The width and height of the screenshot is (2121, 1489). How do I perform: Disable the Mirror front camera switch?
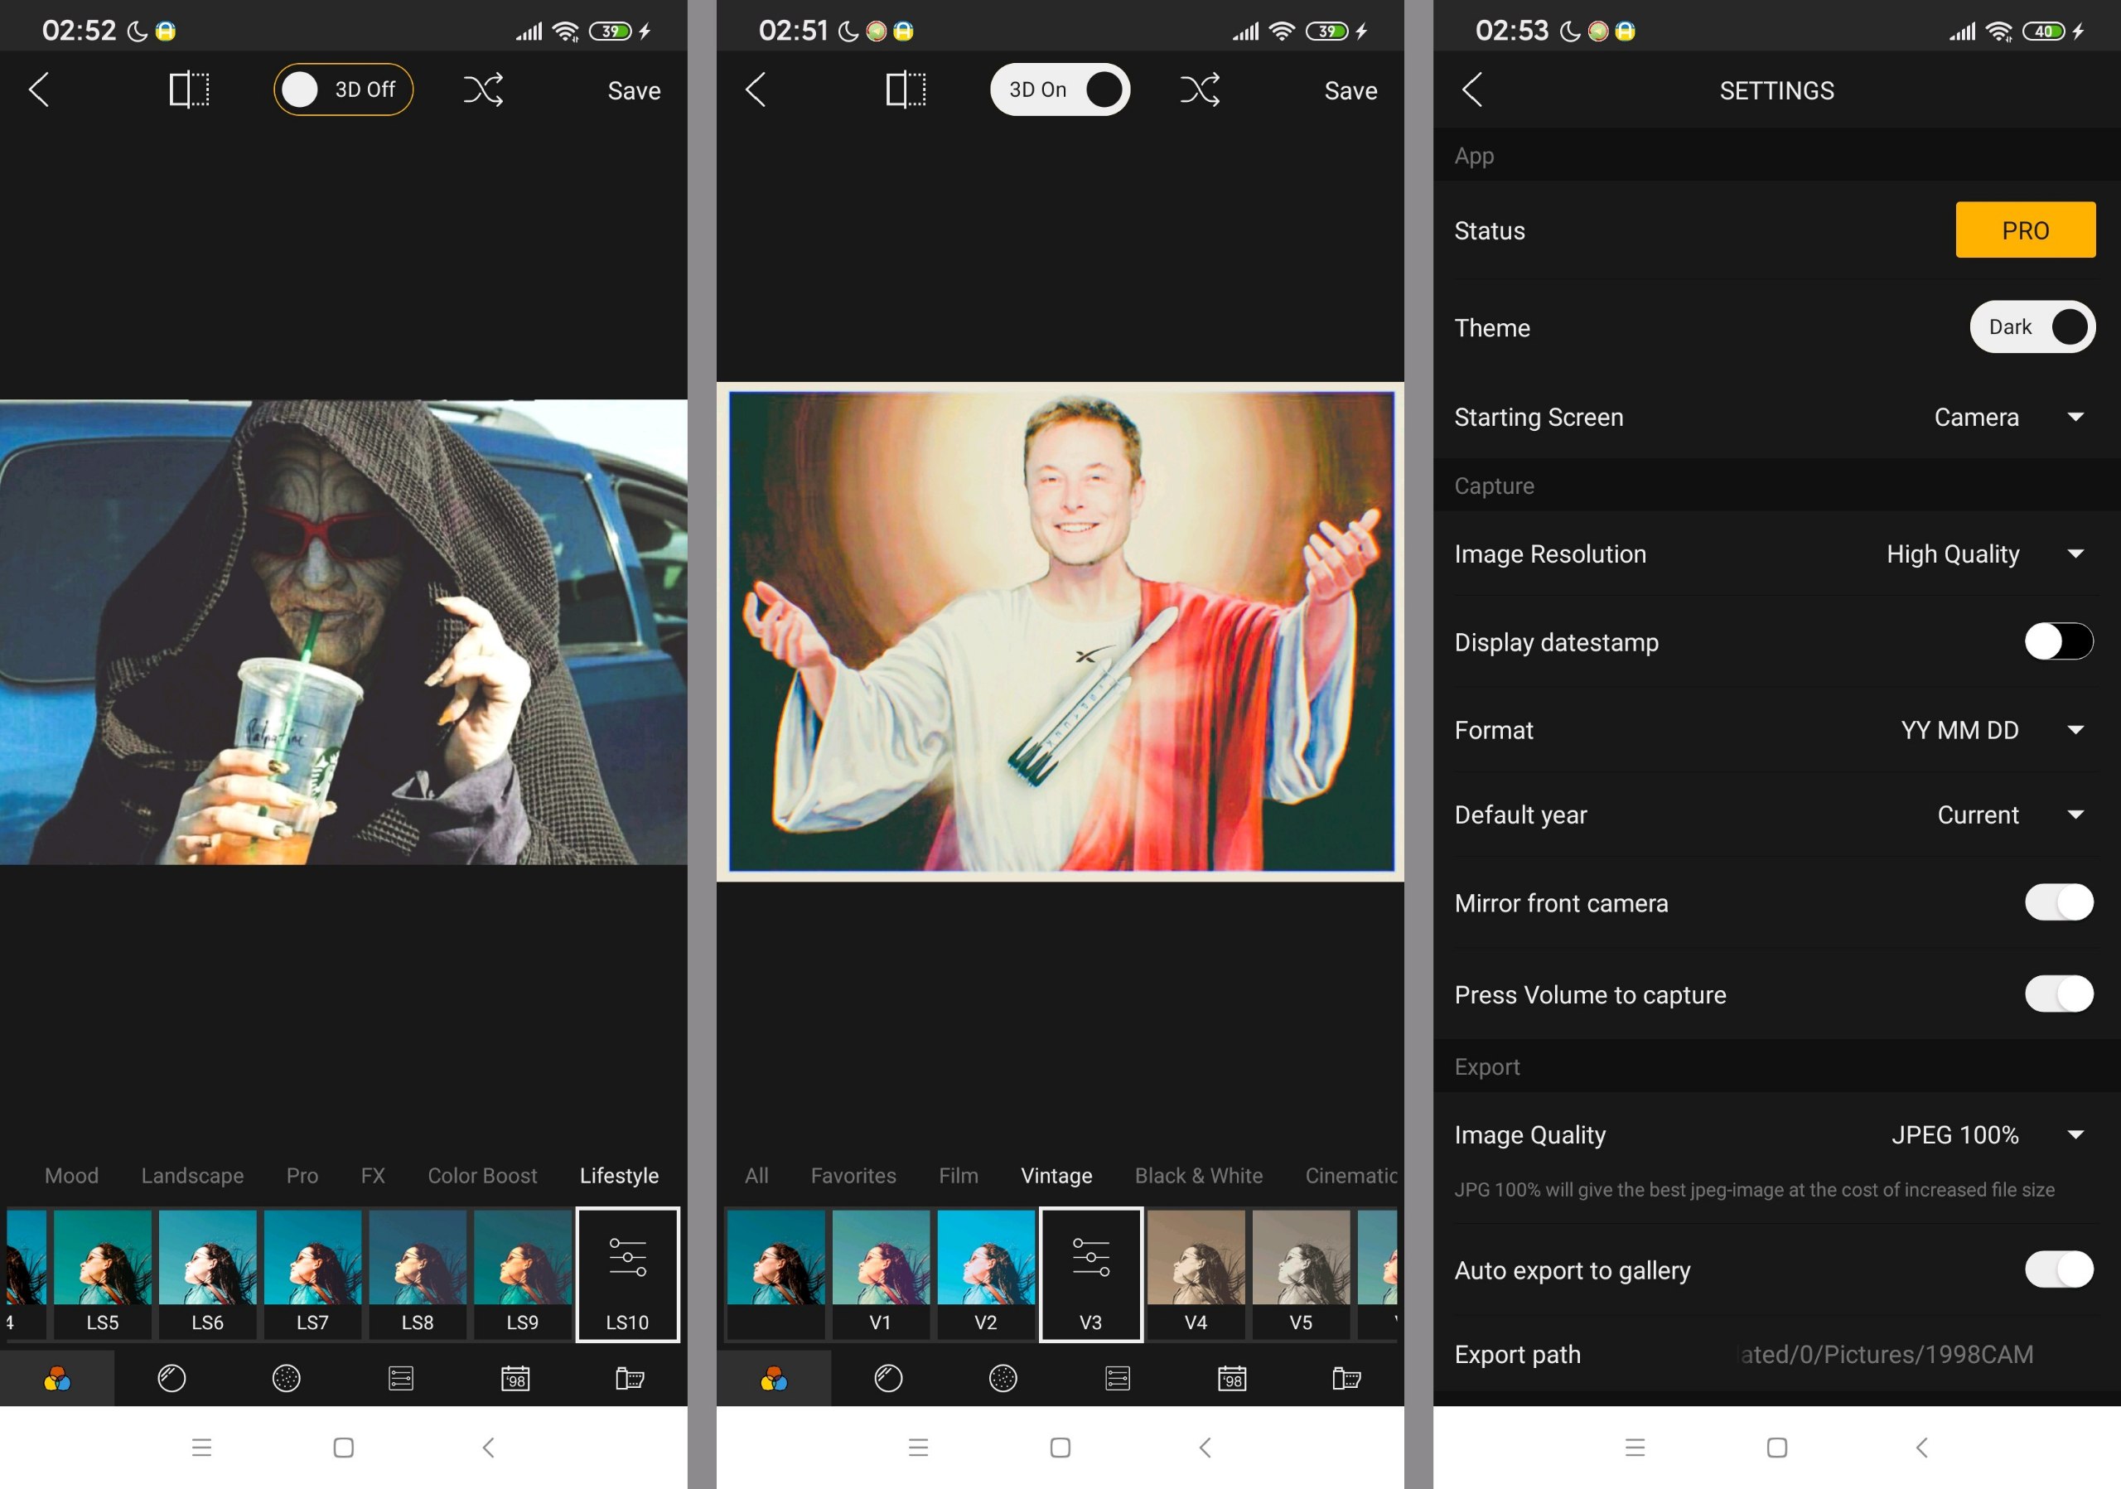2058,902
